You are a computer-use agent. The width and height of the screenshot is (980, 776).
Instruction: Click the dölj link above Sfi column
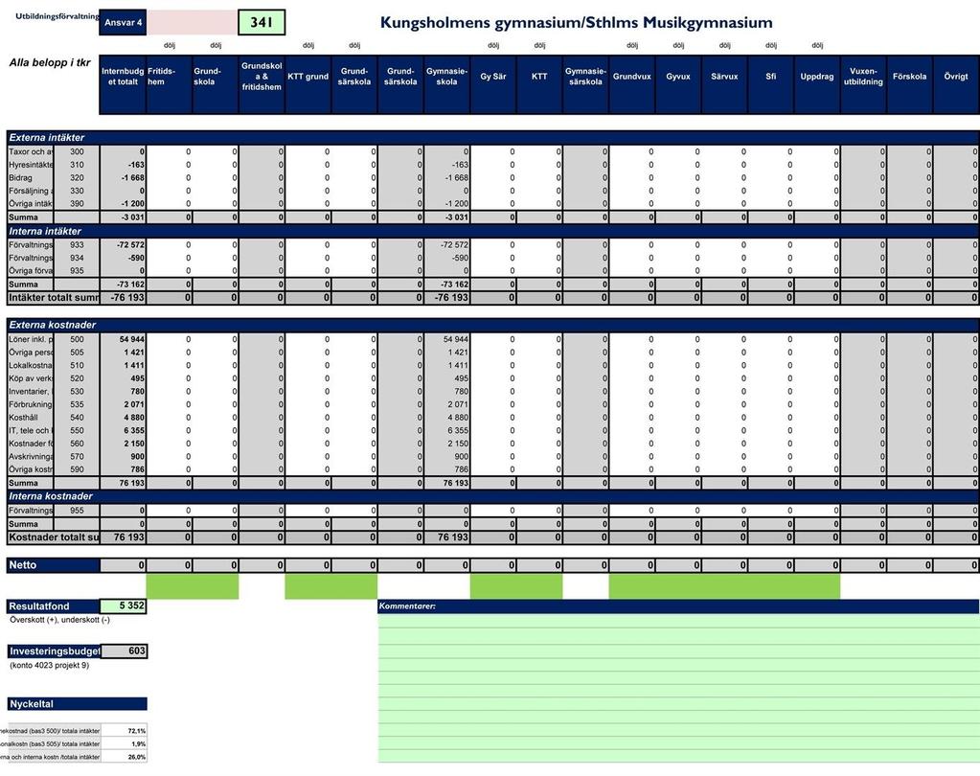pos(770,46)
